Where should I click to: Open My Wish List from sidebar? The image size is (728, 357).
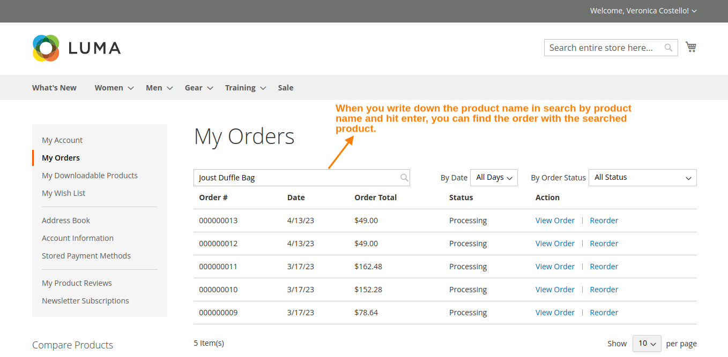(x=63, y=193)
